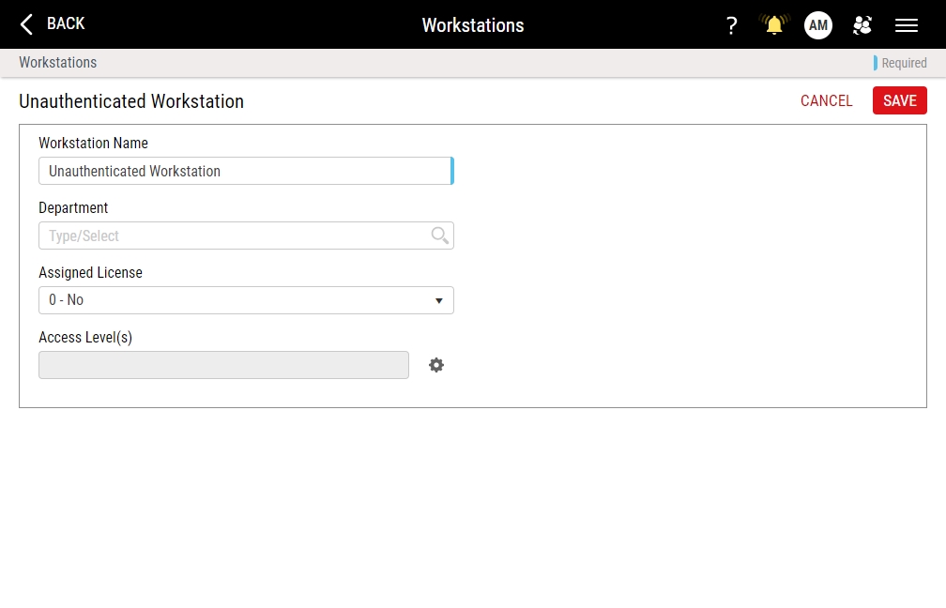Open the AM user avatar
The image size is (946, 608).
tap(818, 25)
